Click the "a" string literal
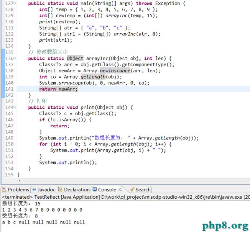 (x=90, y=28)
